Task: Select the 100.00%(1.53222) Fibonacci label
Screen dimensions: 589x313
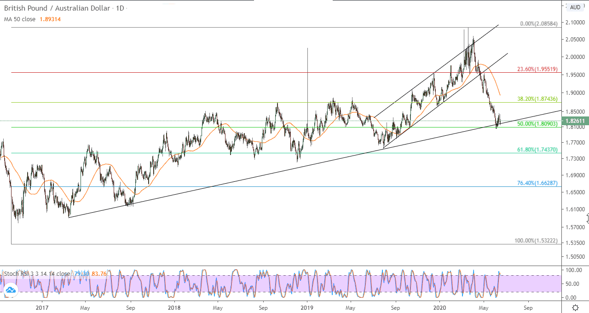Action: (536, 241)
